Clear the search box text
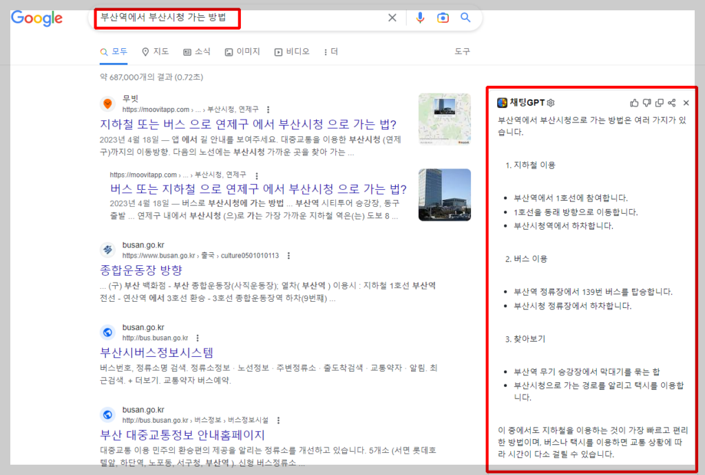Screen dimensions: 705x475 coord(392,17)
